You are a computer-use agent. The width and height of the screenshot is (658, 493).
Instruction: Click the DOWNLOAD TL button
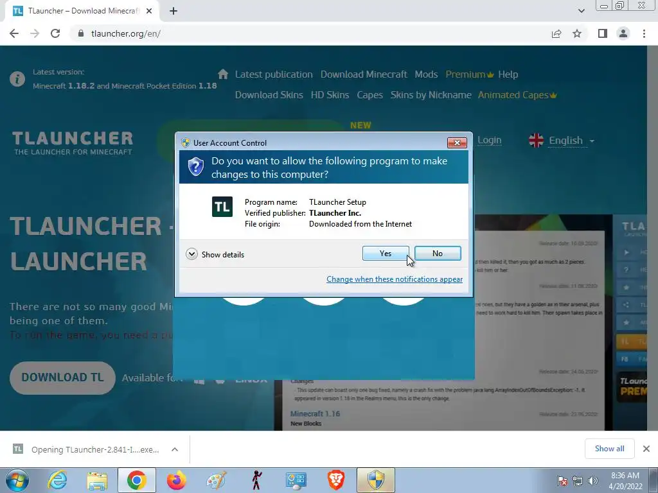pos(62,377)
